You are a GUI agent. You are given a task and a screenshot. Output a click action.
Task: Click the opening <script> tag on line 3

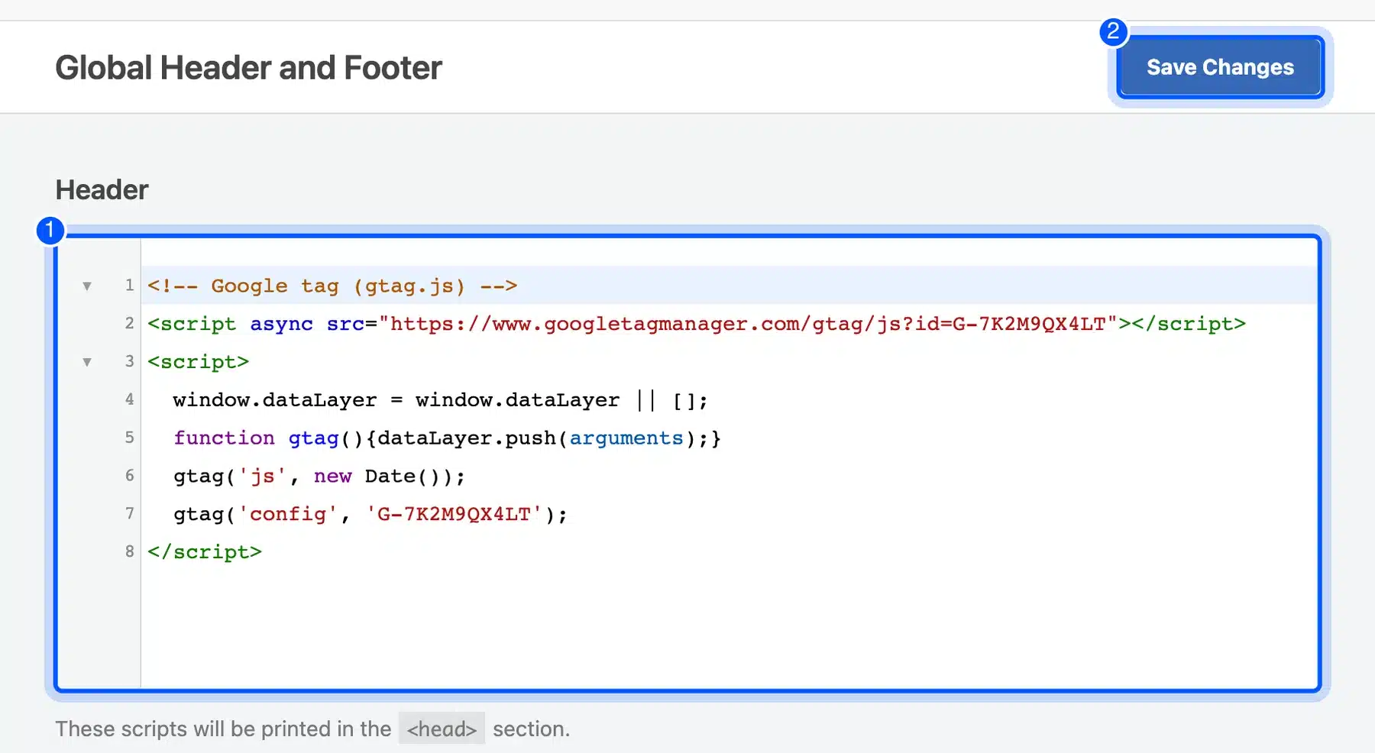pos(199,362)
